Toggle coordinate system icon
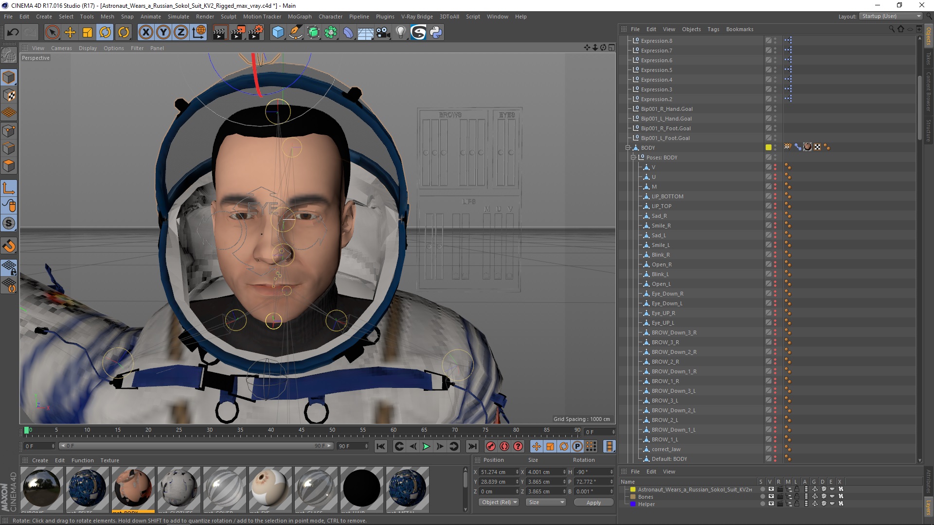 click(x=198, y=33)
